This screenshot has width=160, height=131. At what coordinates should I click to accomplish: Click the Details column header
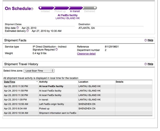point(119,82)
